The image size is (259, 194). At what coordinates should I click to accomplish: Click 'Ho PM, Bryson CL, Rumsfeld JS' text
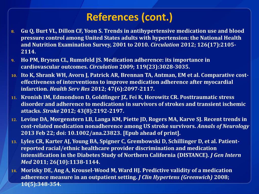click(x=61, y=60)
